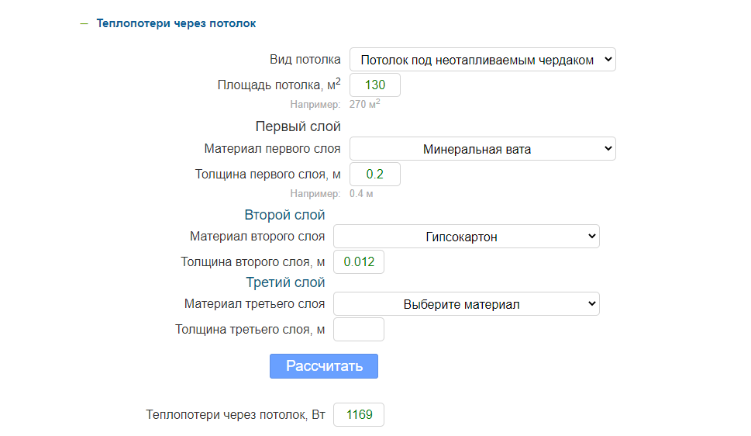The image size is (751, 436).
Task: Open the Материал третьего слоя dropdown
Action: click(x=466, y=304)
